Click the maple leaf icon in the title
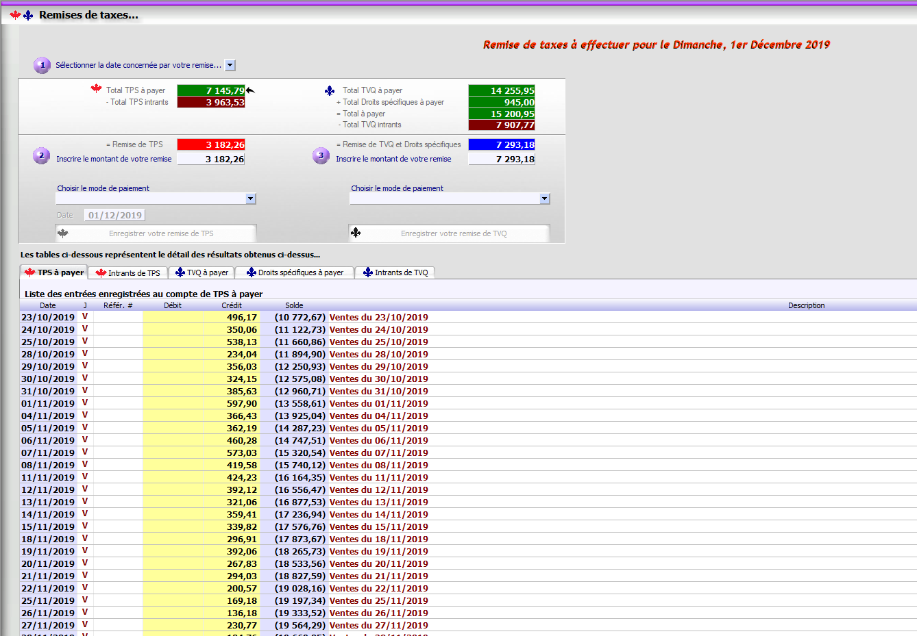 (x=15, y=15)
